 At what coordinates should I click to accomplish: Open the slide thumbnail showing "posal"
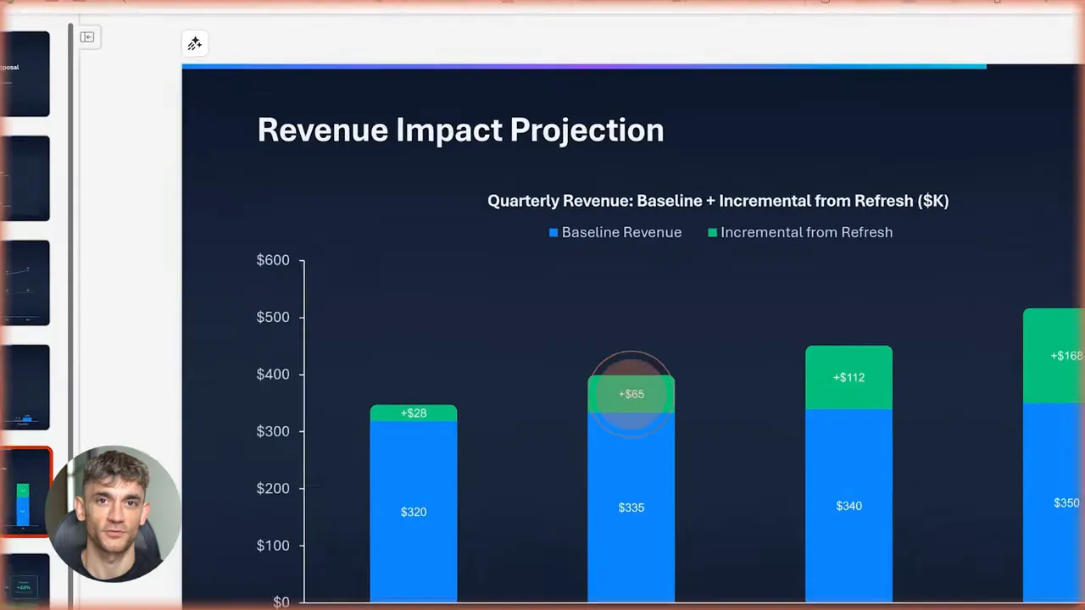pyautogui.click(x=25, y=74)
